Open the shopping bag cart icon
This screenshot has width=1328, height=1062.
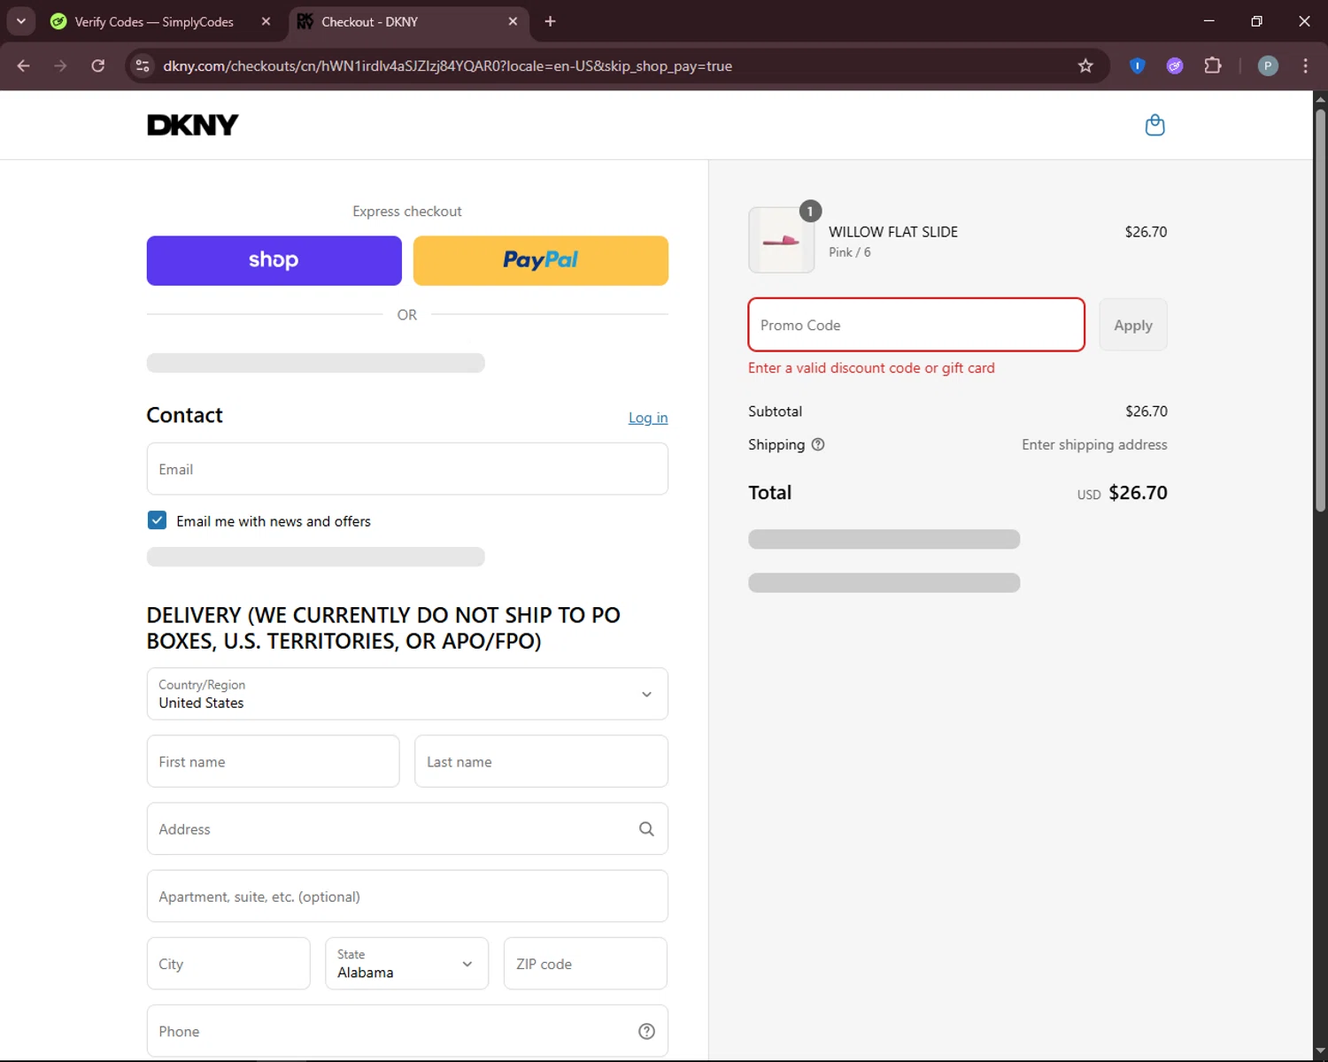click(1154, 125)
